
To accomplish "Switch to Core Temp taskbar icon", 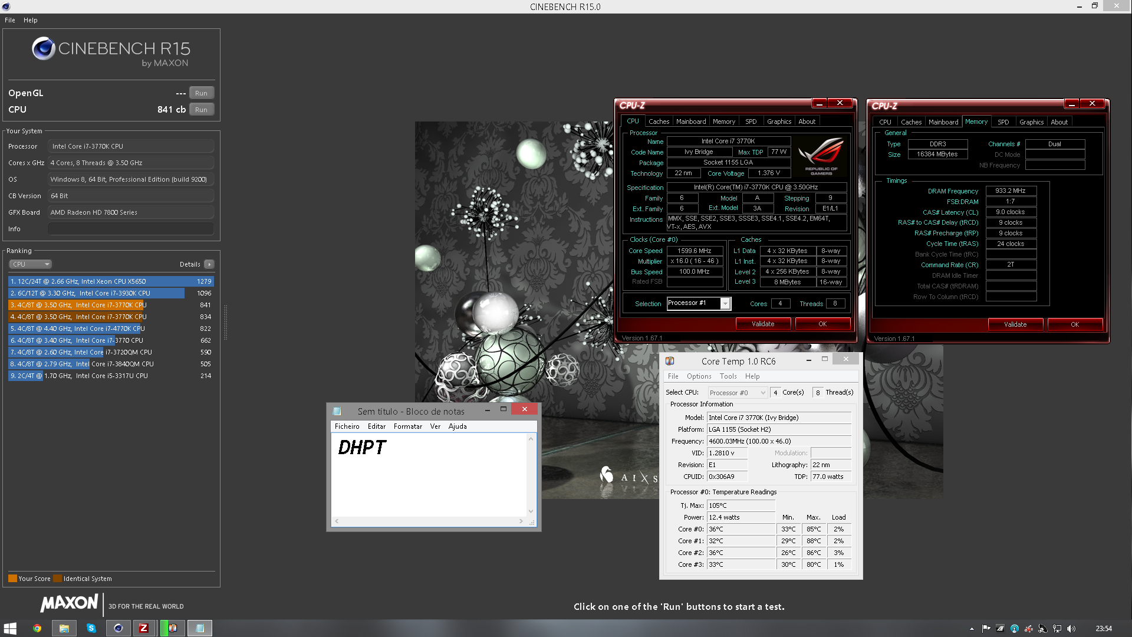I will [x=172, y=628].
